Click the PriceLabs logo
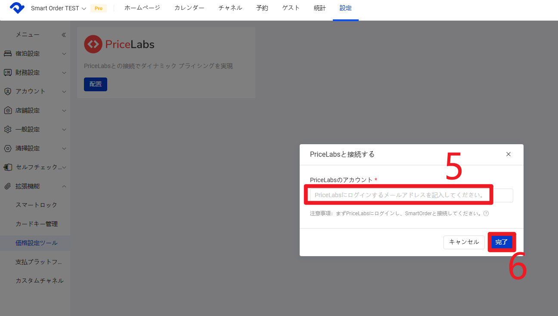Image resolution: width=558 pixels, height=316 pixels. pos(119,44)
